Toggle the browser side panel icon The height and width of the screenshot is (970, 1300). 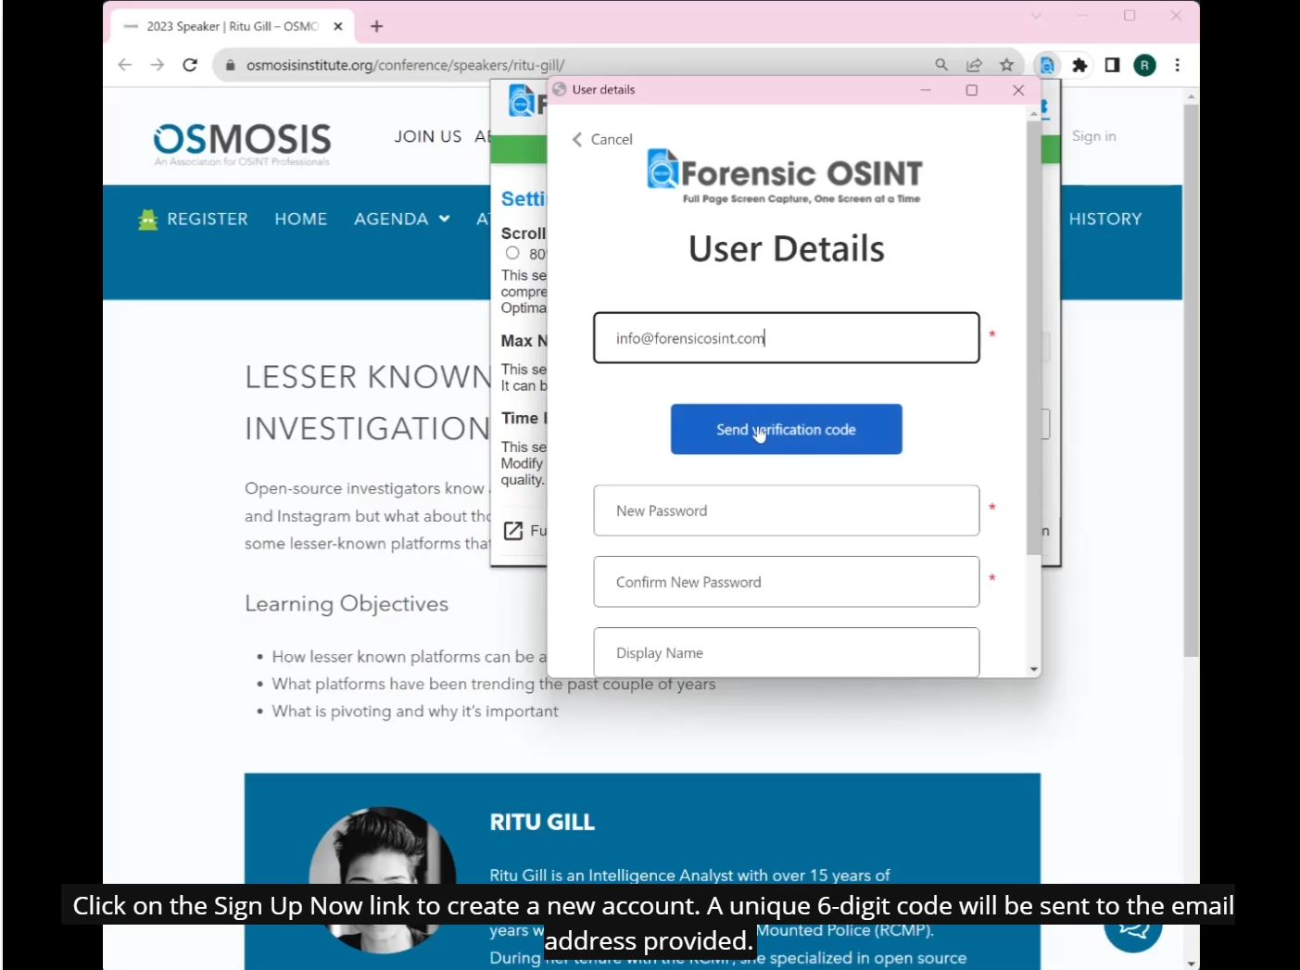(1112, 65)
